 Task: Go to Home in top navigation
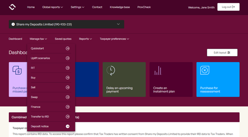(x=31, y=7)
